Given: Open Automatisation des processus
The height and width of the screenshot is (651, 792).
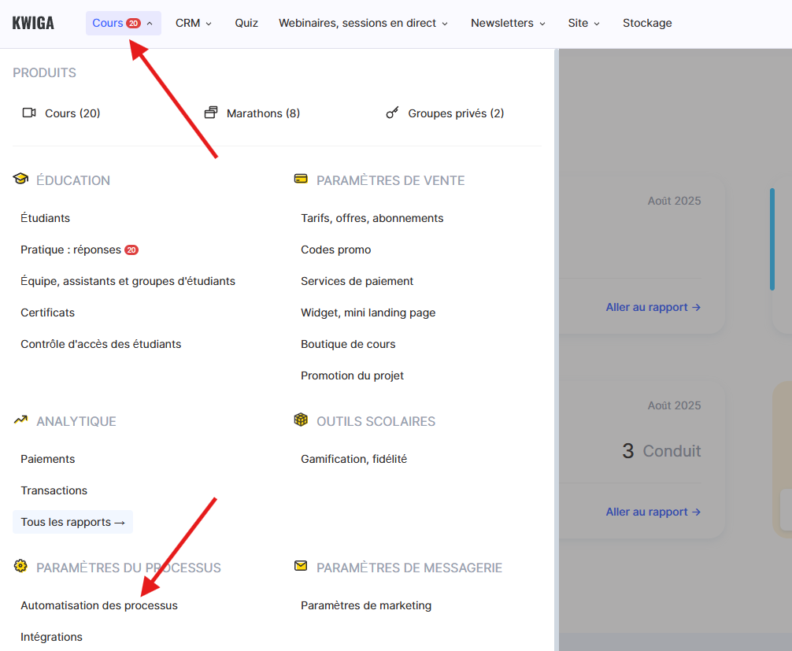Looking at the screenshot, I should click(x=99, y=605).
